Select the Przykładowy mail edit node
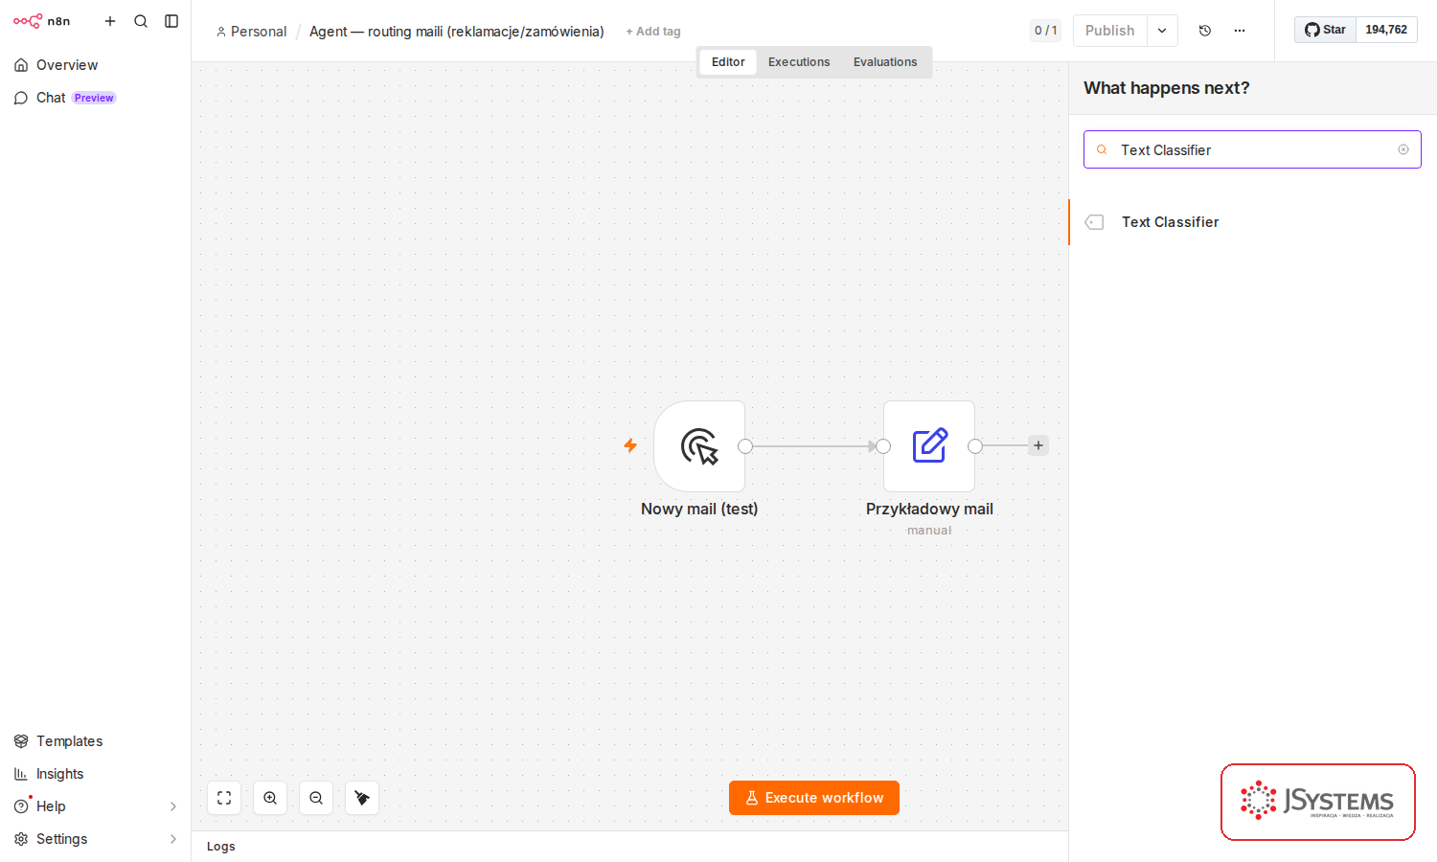Screen dimensions: 1437x862 pos(929,446)
